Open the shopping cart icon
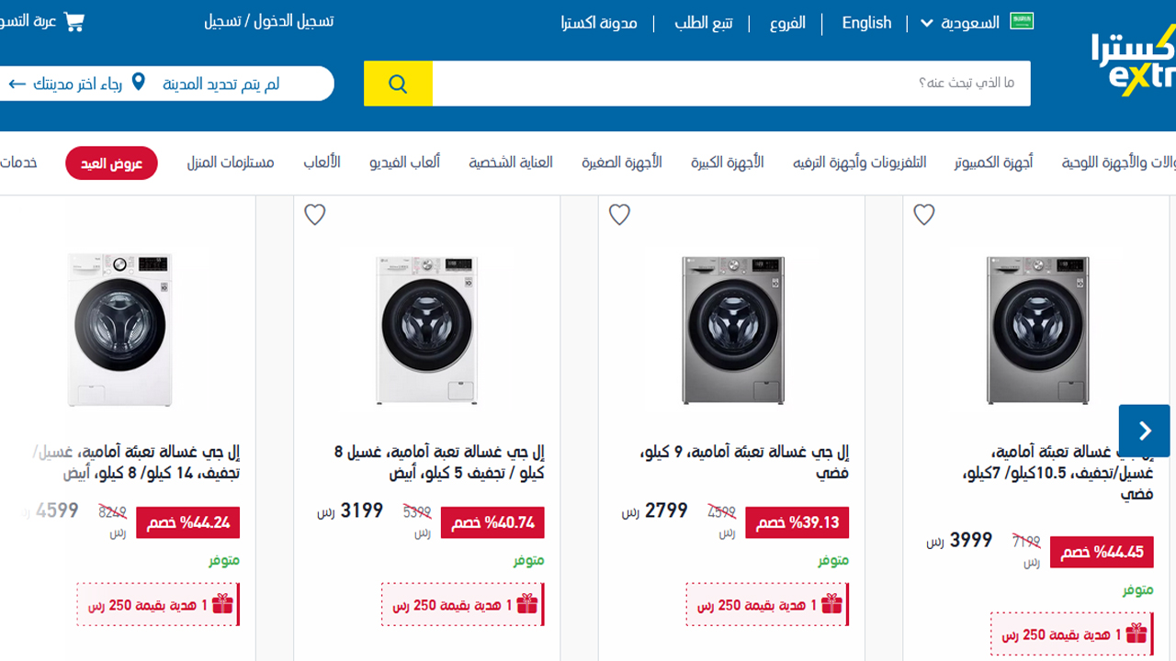 pyautogui.click(x=74, y=21)
